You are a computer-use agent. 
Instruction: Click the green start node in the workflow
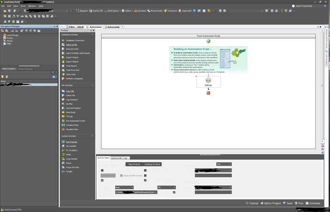pyautogui.click(x=209, y=41)
